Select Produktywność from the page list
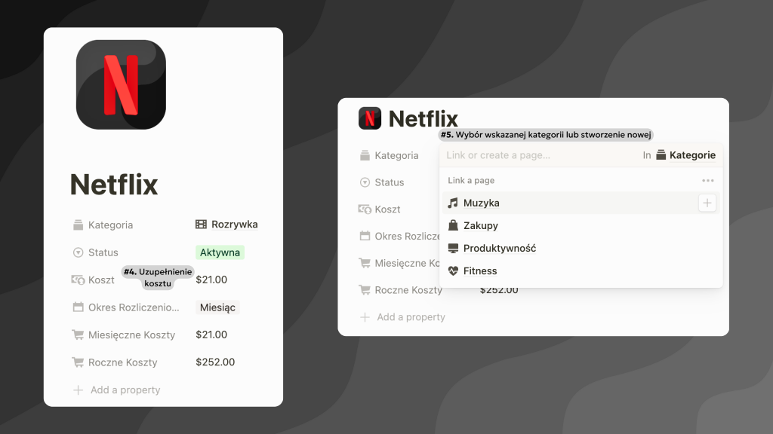773x434 pixels. click(499, 249)
